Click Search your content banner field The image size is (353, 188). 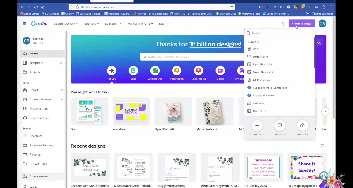[x=192, y=57]
